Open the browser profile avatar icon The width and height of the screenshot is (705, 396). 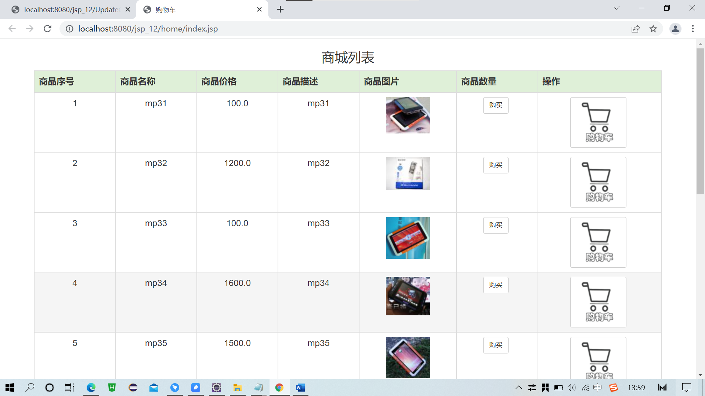coord(676,29)
